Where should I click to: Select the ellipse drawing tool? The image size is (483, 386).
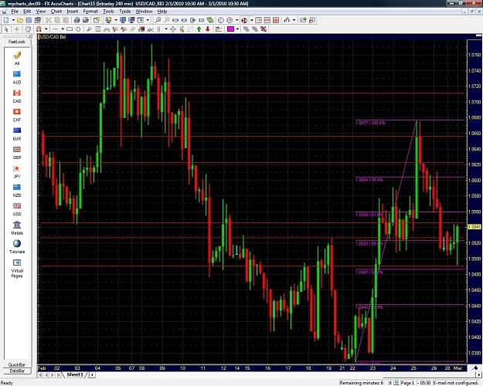click(78, 29)
